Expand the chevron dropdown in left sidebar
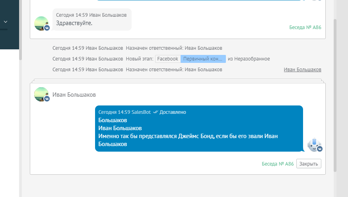 pyautogui.click(x=6, y=22)
